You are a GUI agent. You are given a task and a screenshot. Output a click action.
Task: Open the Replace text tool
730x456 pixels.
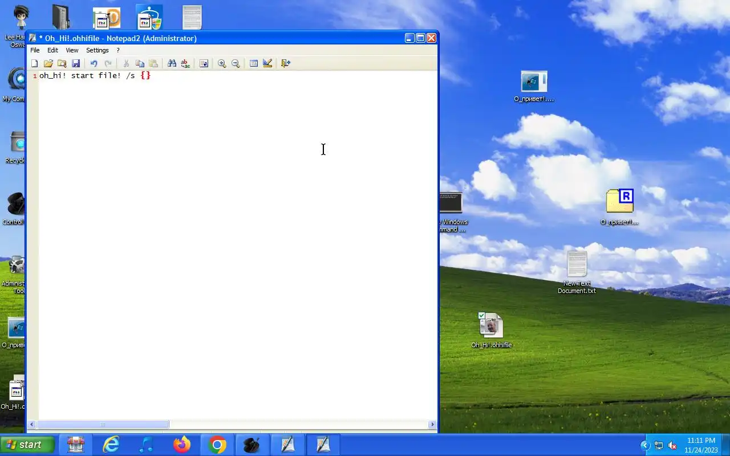pos(185,63)
